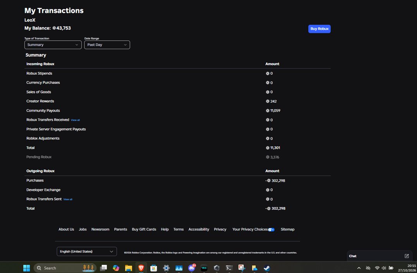Open the About Us footer link
Viewport: 417px width, 273px height.
(66, 229)
